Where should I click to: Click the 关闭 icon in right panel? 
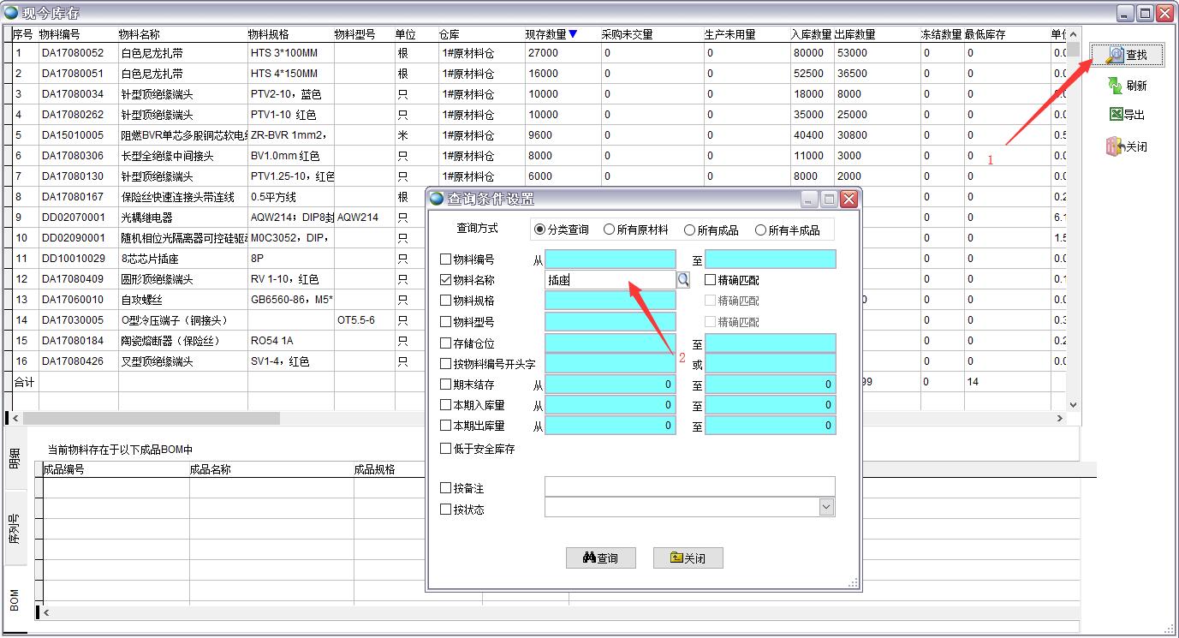[x=1115, y=146]
